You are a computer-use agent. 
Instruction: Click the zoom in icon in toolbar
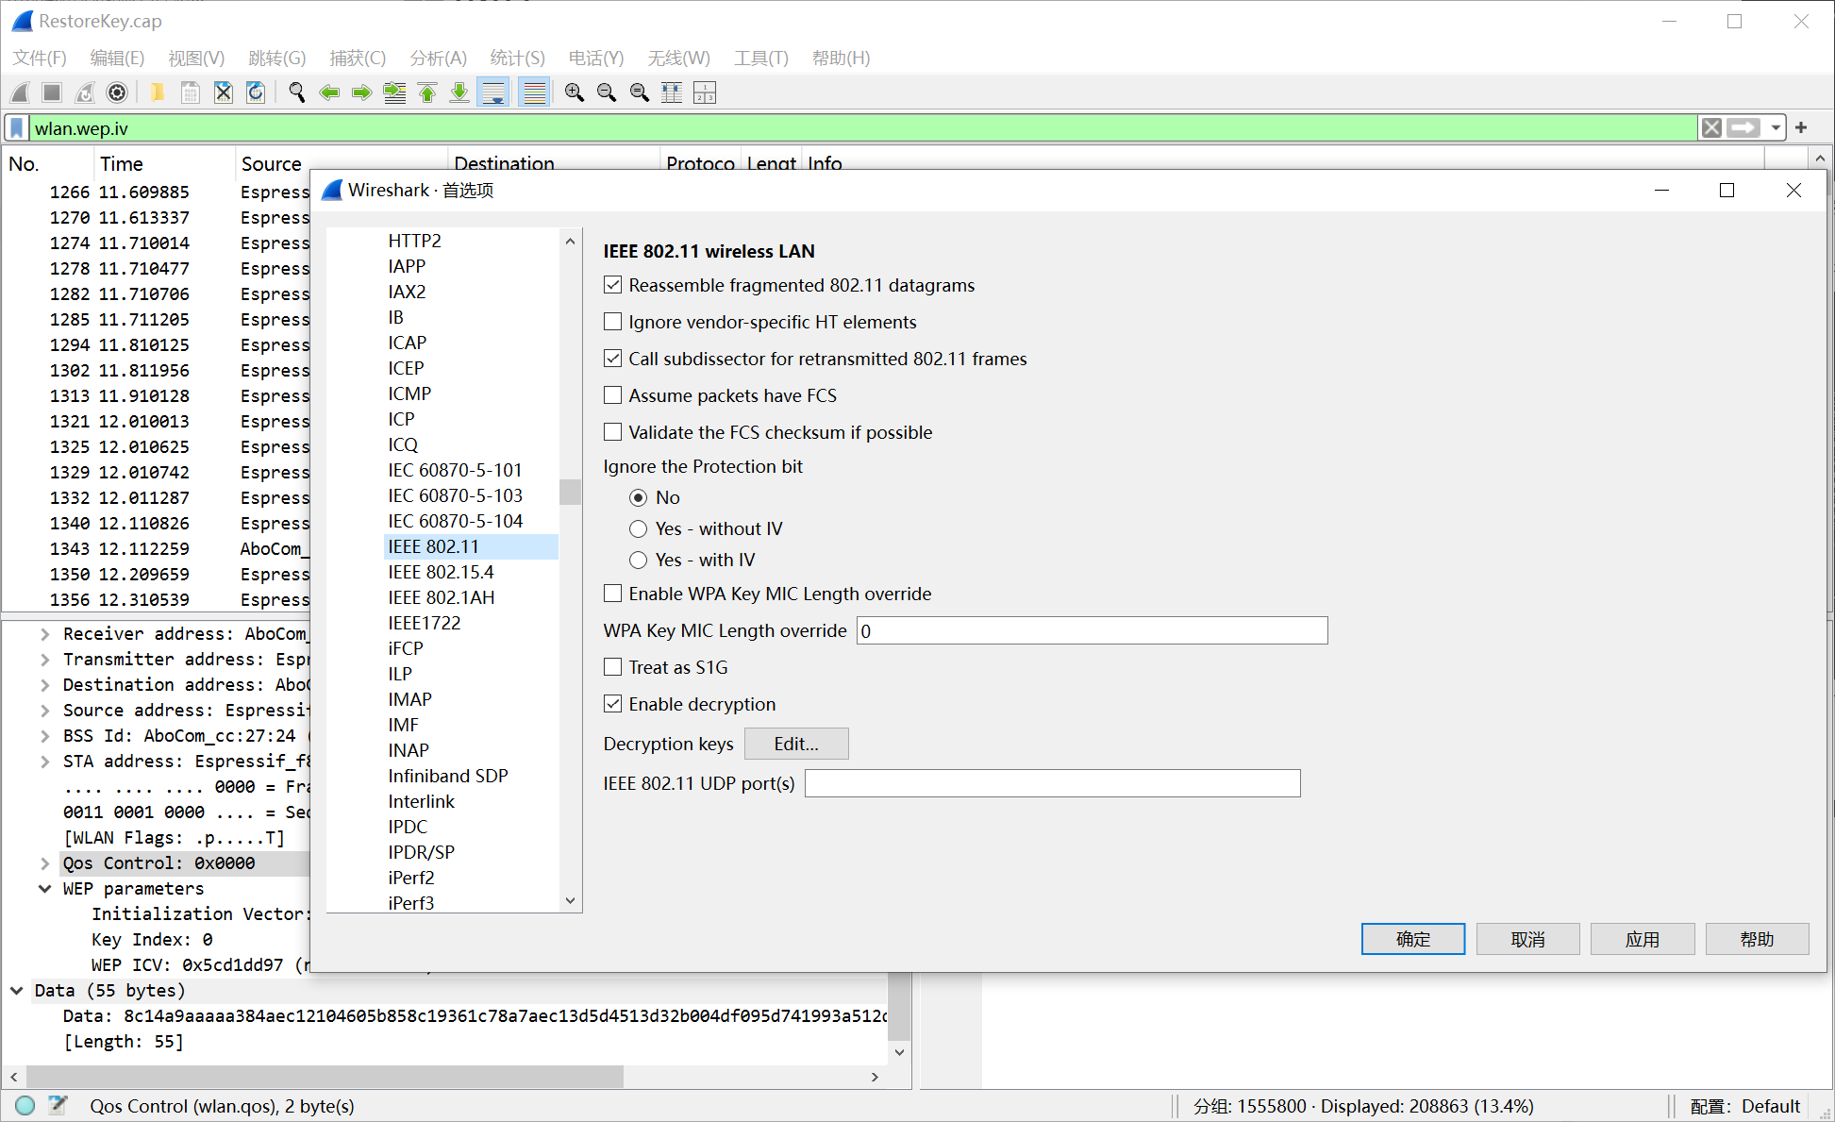point(574,92)
